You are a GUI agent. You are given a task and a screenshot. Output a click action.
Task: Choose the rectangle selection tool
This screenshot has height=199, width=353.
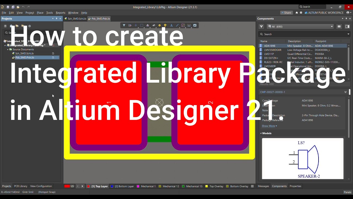(x=142, y=25)
